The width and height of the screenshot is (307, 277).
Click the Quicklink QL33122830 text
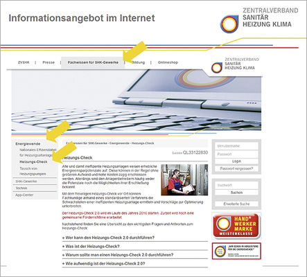190,152
